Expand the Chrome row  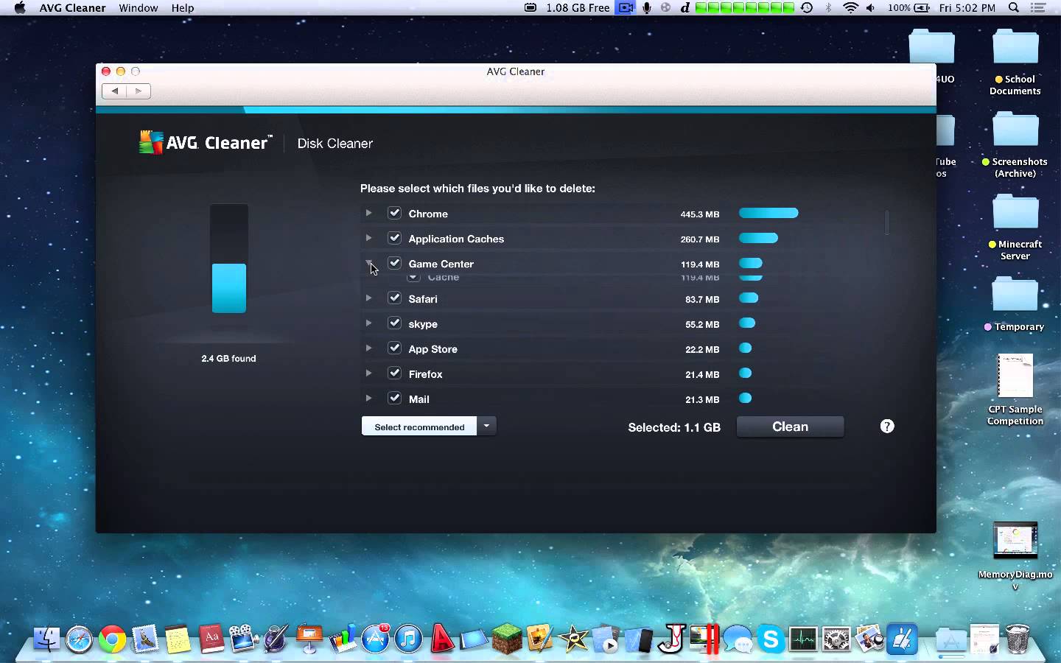368,213
